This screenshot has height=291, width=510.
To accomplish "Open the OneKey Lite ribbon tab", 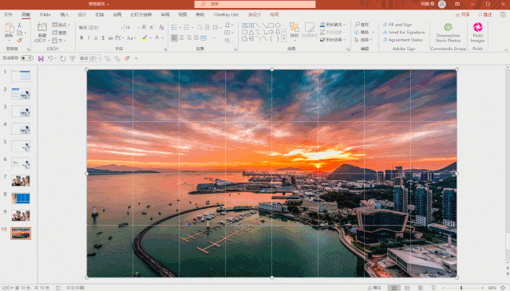I will (226, 14).
